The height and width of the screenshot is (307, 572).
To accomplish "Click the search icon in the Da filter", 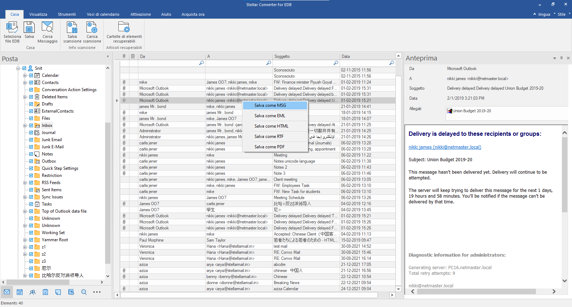I will (201, 63).
